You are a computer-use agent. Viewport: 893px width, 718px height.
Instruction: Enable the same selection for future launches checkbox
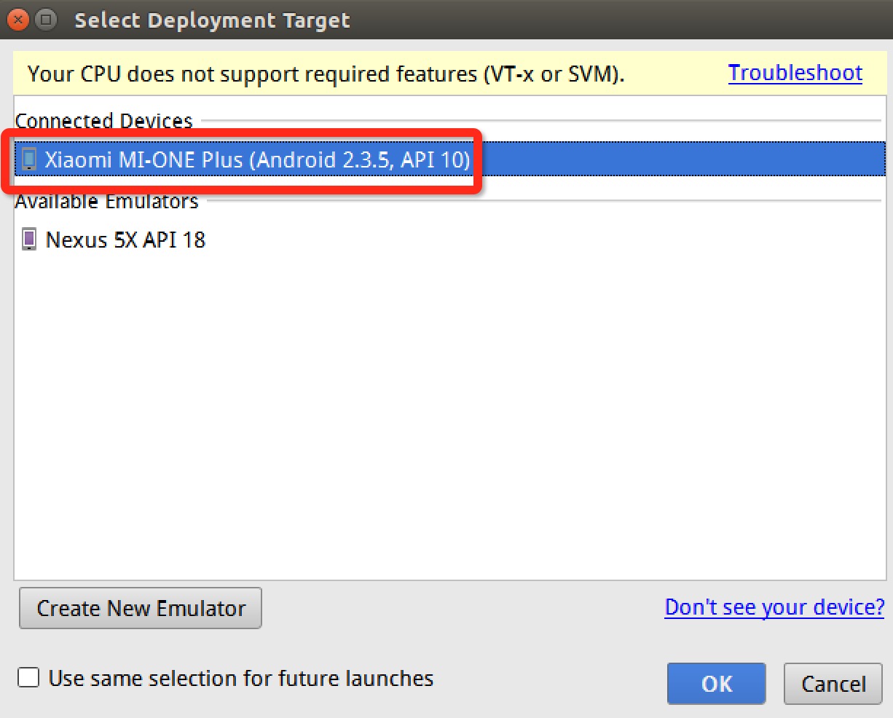pos(29,679)
